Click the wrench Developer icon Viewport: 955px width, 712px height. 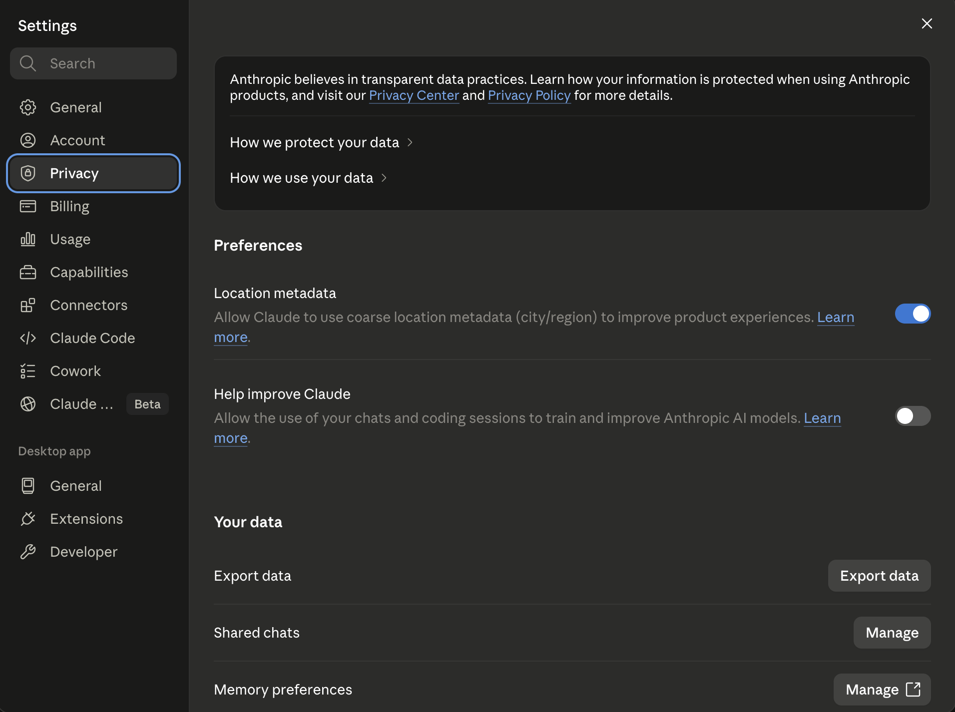click(28, 552)
